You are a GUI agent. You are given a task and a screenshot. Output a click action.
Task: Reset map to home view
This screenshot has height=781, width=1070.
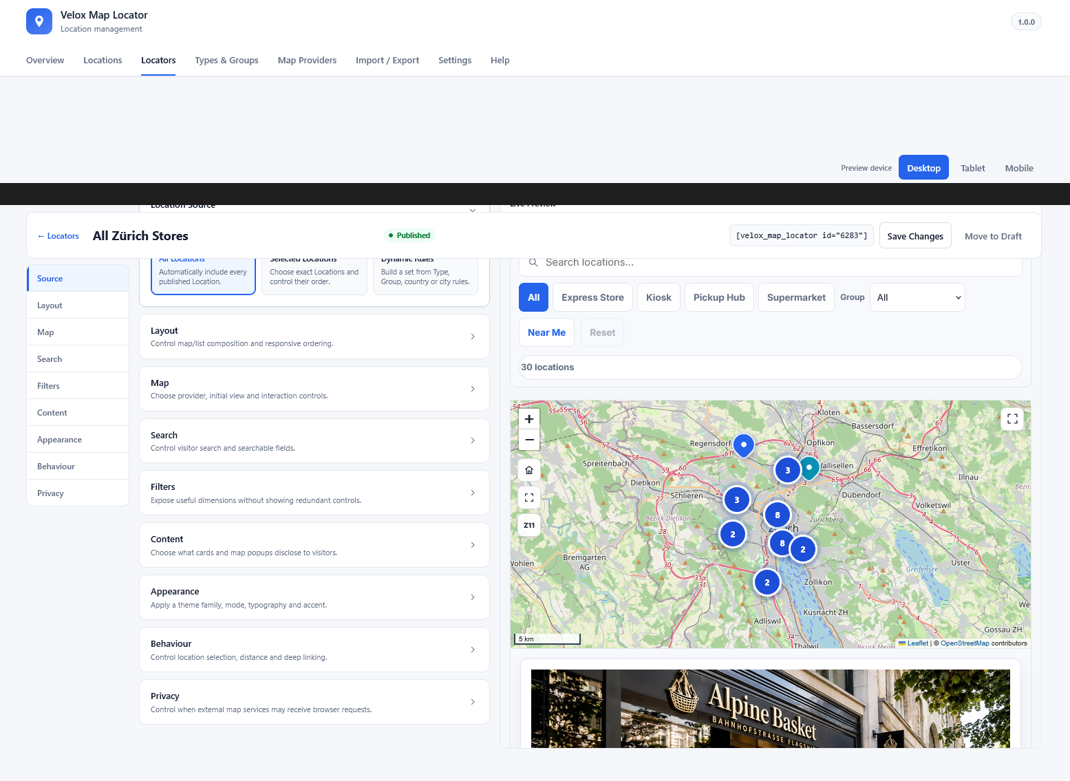tap(529, 470)
